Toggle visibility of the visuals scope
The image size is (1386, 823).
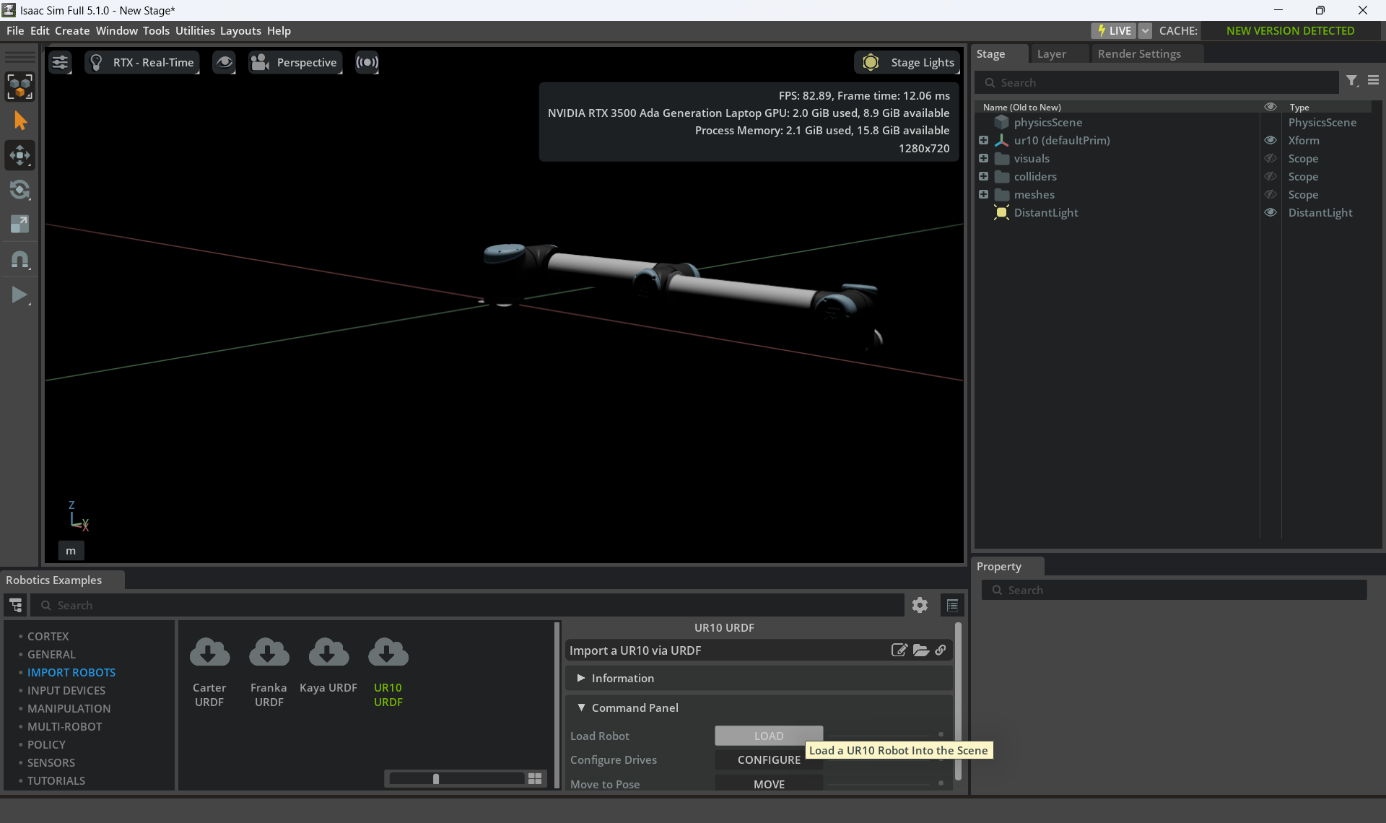1270,159
